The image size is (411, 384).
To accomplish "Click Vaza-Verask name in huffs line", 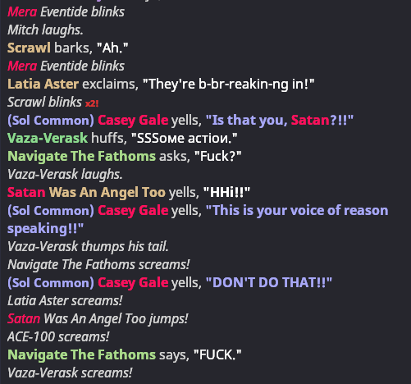I will point(48,138).
